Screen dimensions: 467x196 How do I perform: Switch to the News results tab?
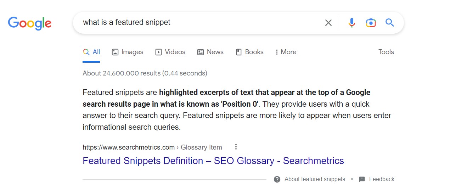pyautogui.click(x=210, y=52)
